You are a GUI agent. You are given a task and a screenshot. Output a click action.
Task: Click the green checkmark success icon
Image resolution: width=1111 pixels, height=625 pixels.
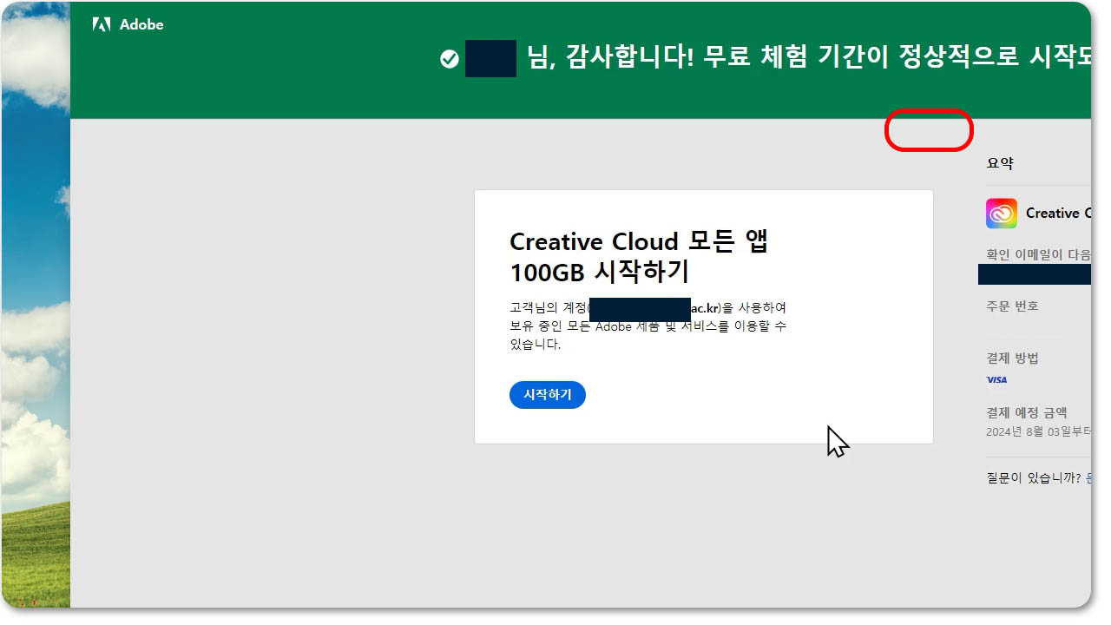pyautogui.click(x=450, y=59)
